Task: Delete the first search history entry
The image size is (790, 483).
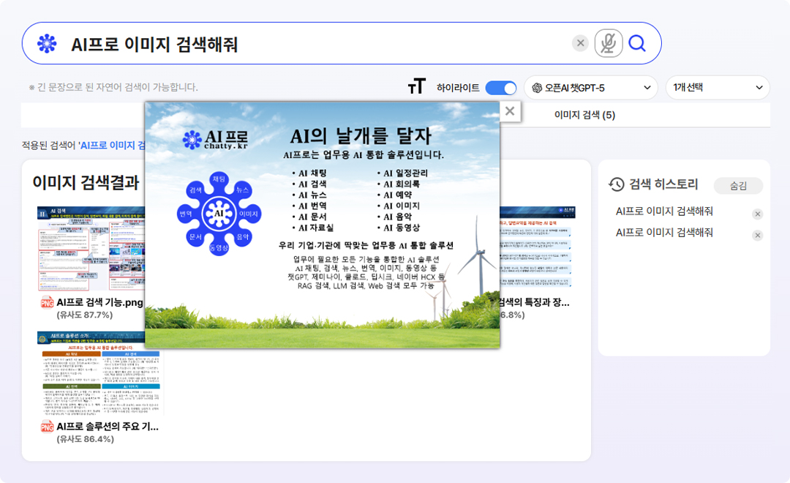Action: click(x=758, y=214)
